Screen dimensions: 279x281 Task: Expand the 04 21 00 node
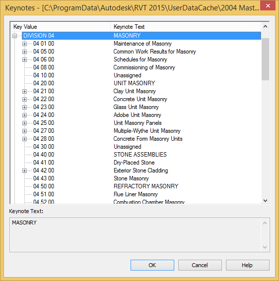(25, 91)
